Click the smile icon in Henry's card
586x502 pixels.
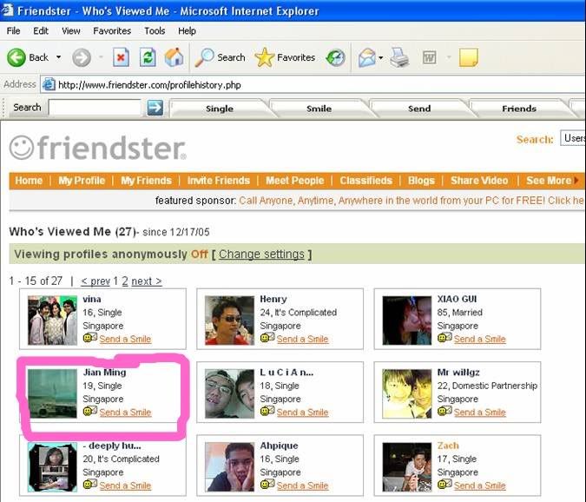pos(267,338)
